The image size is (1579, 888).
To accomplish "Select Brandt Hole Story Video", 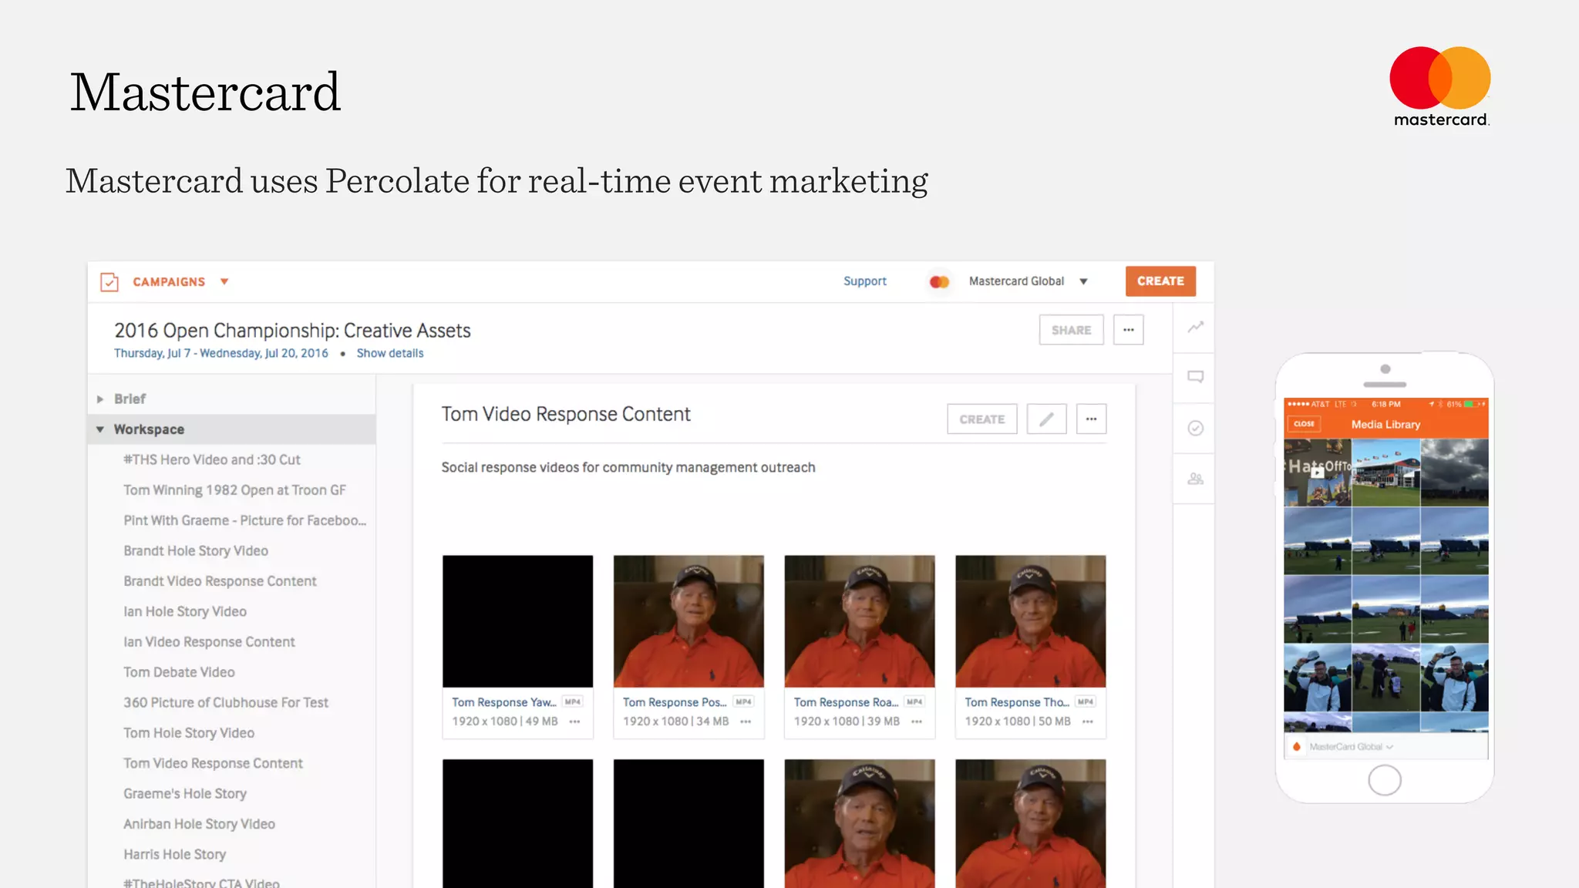I will pos(196,550).
